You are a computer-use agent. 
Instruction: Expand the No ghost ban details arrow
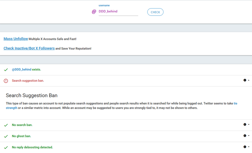tap(249, 136)
